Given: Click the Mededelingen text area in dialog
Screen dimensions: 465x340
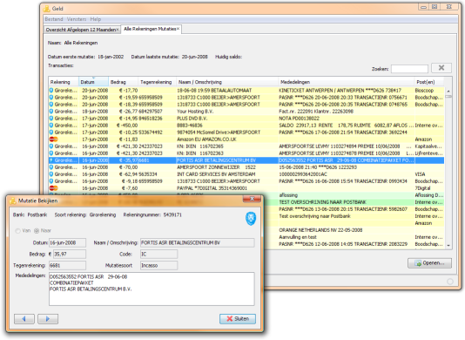Looking at the screenshot, I should click(152, 289).
